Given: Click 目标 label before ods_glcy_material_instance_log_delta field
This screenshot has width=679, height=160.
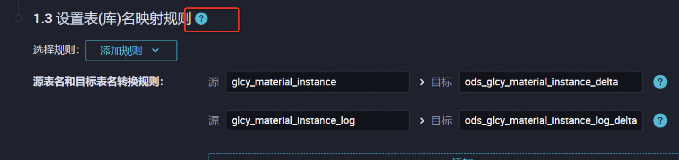Looking at the screenshot, I should tap(441, 120).
